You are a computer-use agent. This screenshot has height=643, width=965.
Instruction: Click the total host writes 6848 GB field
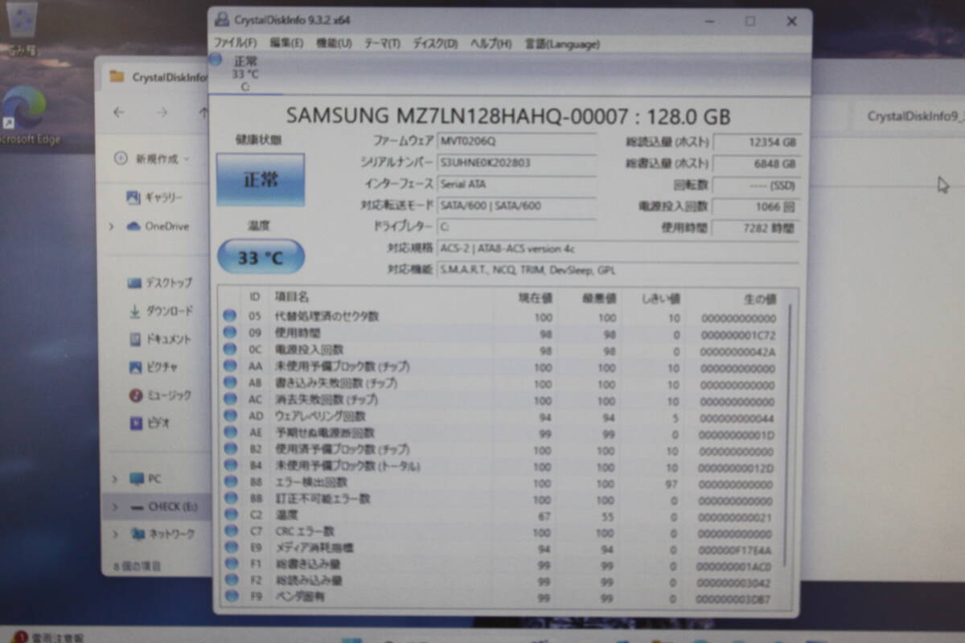click(x=757, y=164)
